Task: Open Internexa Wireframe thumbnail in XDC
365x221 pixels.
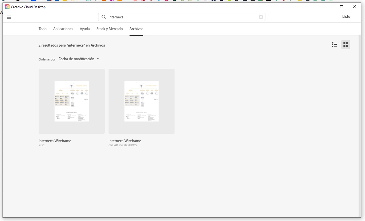Action: [x=72, y=101]
